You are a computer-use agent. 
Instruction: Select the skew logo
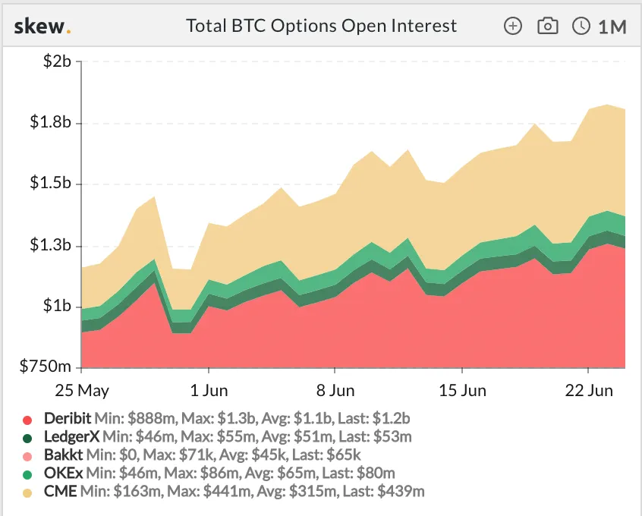tap(42, 25)
